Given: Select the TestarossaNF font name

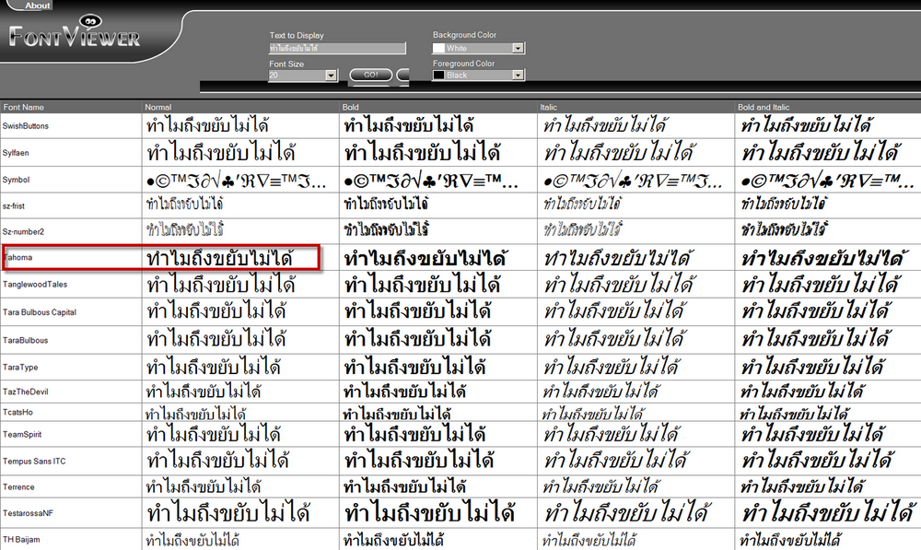Looking at the screenshot, I should (x=28, y=513).
